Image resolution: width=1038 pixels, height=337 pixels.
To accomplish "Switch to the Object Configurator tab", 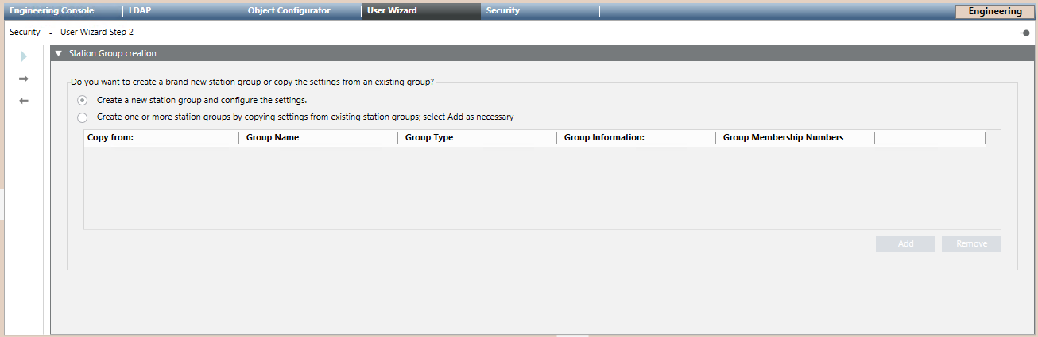I will [x=289, y=11].
